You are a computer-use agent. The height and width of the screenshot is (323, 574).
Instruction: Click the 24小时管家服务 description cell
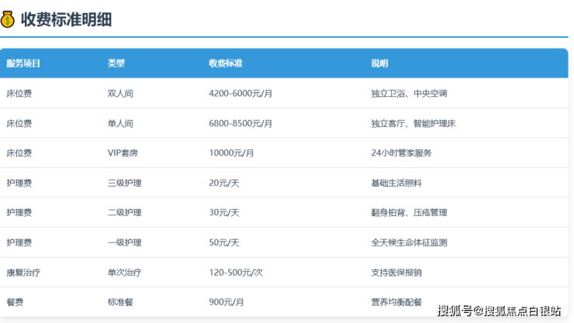402,153
